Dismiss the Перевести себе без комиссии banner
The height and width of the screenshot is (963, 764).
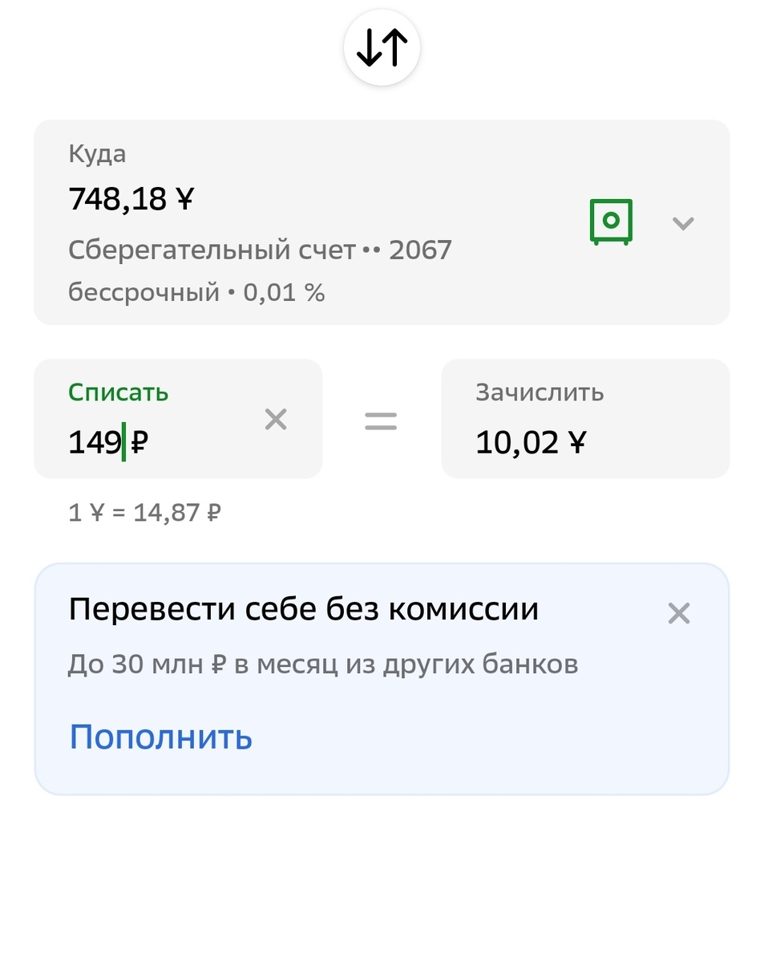pyautogui.click(x=679, y=614)
